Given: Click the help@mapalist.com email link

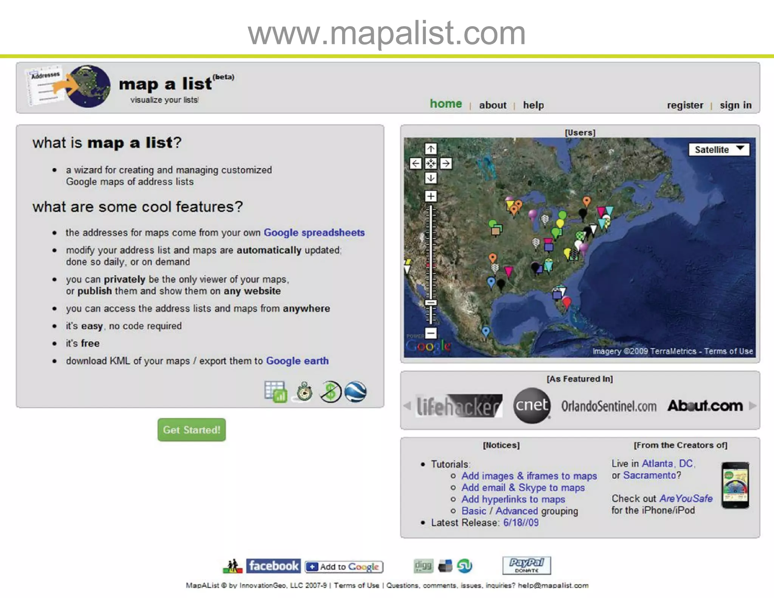Looking at the screenshot, I should [x=553, y=586].
